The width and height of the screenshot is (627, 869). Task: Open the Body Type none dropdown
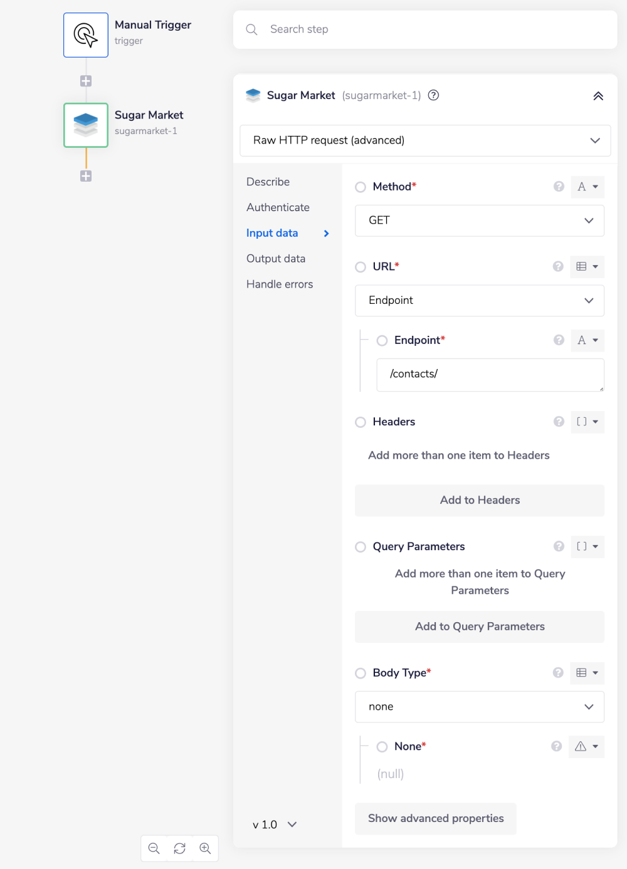tap(480, 707)
